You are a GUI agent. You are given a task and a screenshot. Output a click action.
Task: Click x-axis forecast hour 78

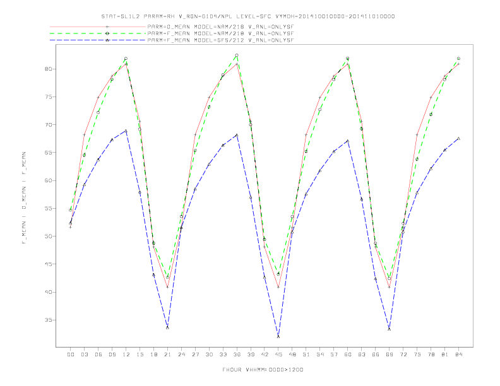coord(431,354)
